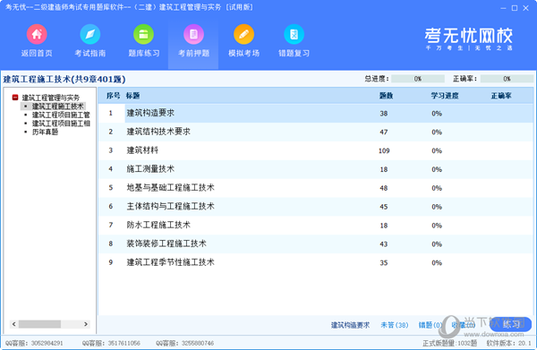Open the 题库练习 question bank icon
This screenshot has height=350, width=537.
point(143,34)
